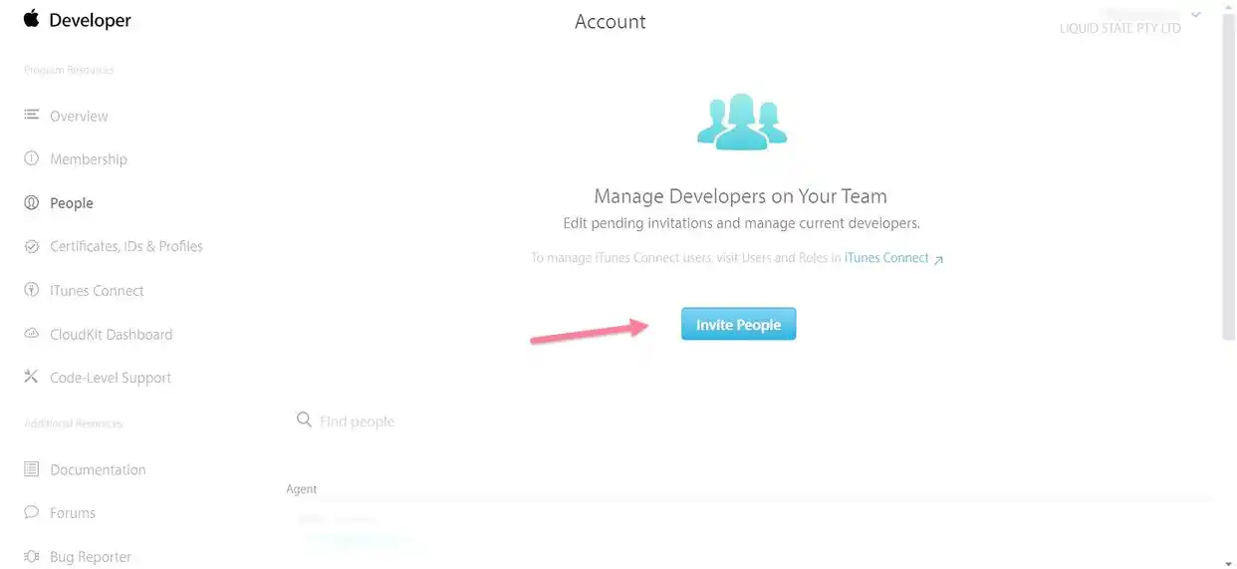
Task: Click the team people illustration
Action: 742,122
